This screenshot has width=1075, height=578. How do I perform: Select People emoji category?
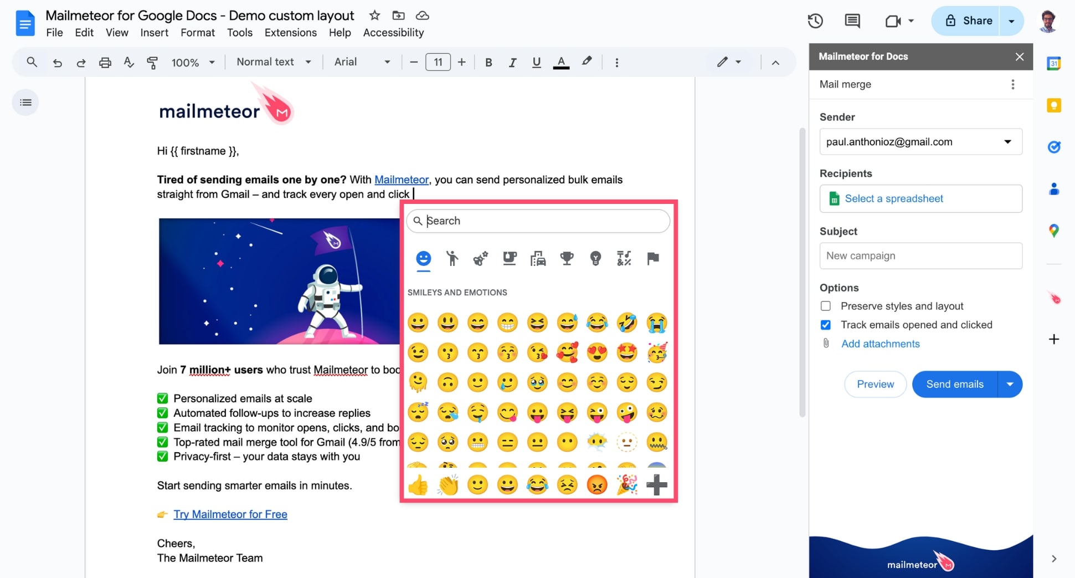(x=452, y=258)
